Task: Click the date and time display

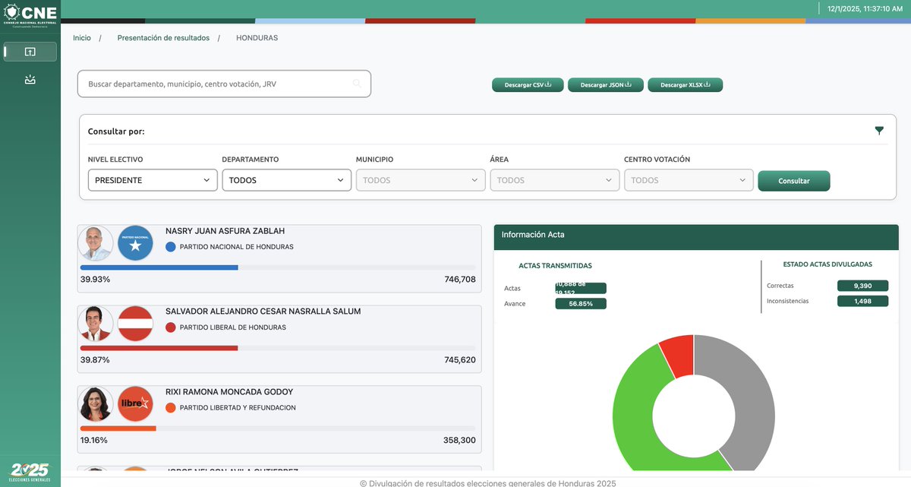Action: [865, 8]
